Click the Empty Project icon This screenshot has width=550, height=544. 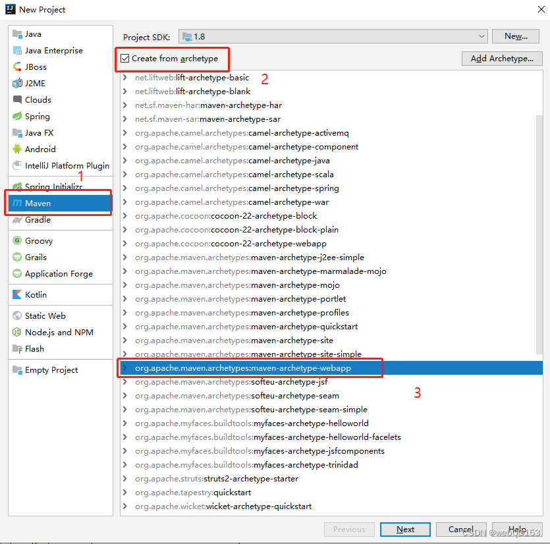click(17, 369)
